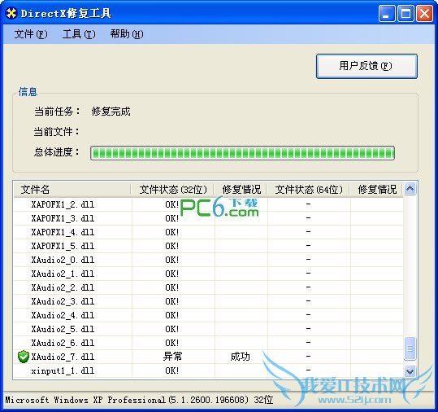The width and height of the screenshot is (438, 412).
Task: Open the 帮助(H) menu
Action: 127,34
